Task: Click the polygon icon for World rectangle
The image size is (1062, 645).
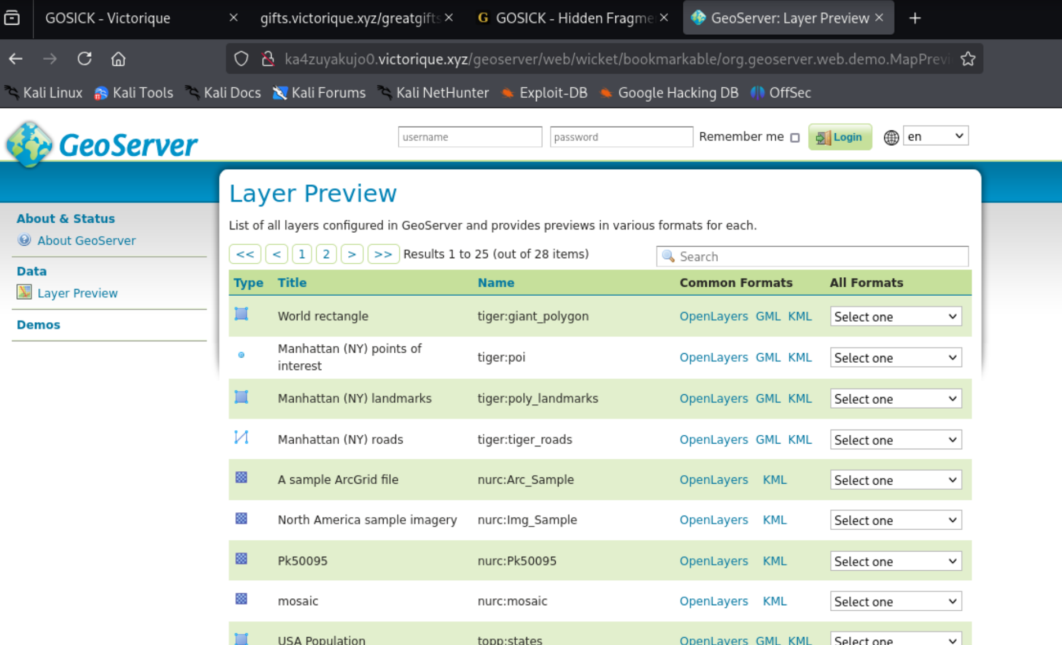Action: [241, 314]
